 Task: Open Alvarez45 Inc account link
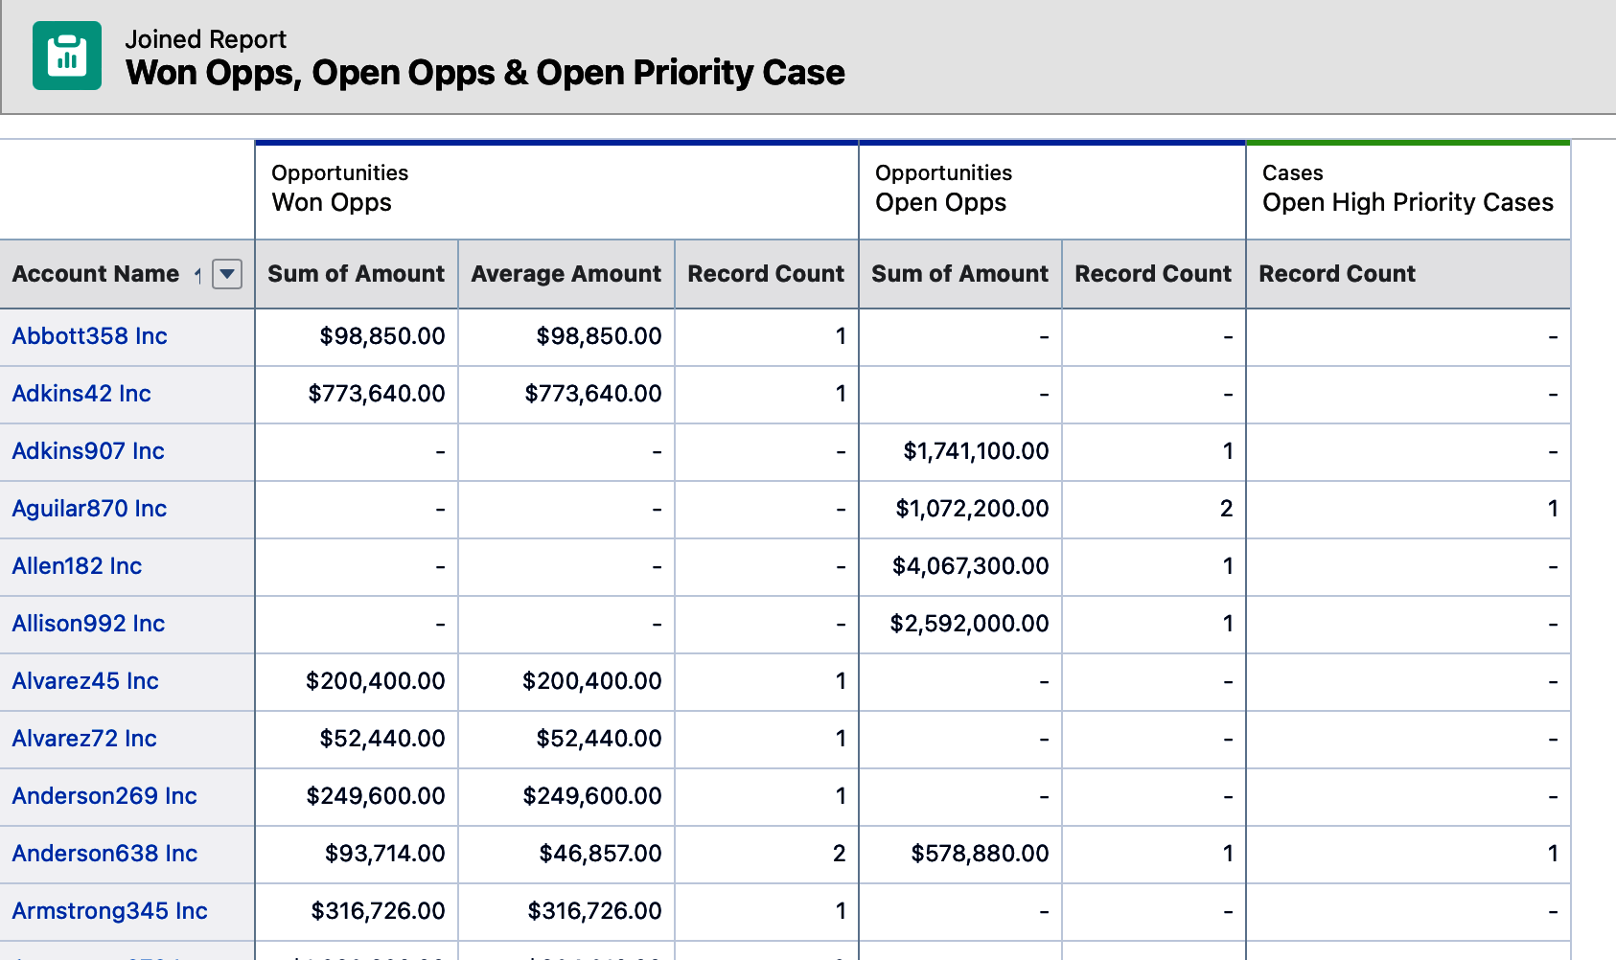(x=85, y=681)
